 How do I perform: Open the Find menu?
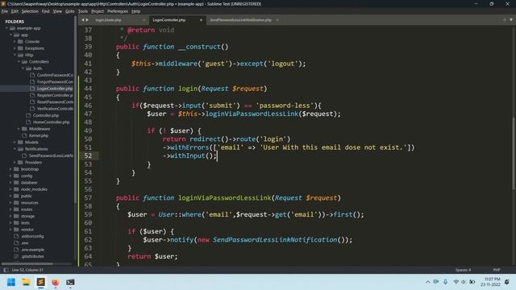45,11
